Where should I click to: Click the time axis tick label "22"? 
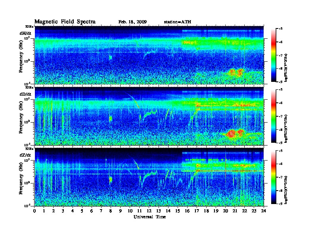245,211
